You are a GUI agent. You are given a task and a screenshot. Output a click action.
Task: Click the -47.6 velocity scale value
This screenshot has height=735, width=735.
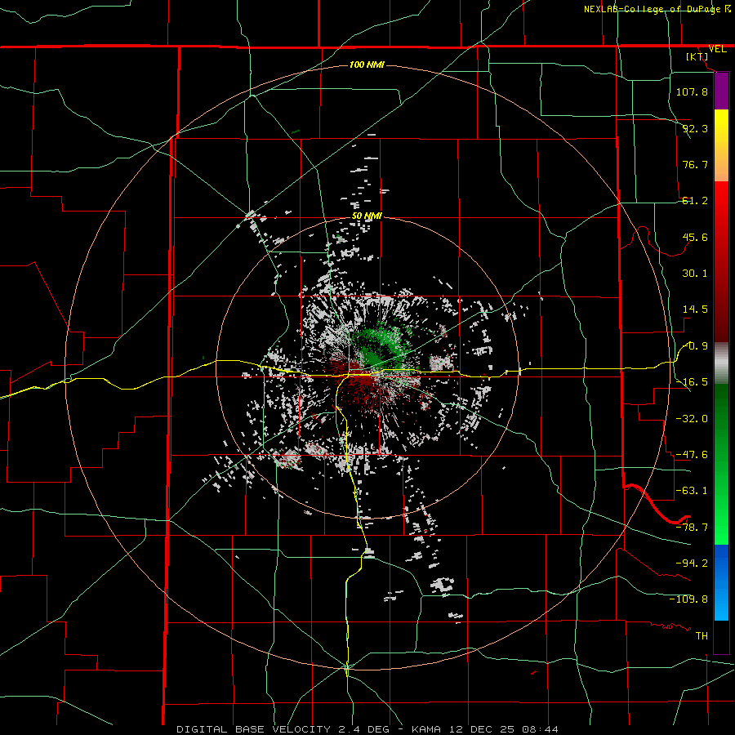pos(692,455)
